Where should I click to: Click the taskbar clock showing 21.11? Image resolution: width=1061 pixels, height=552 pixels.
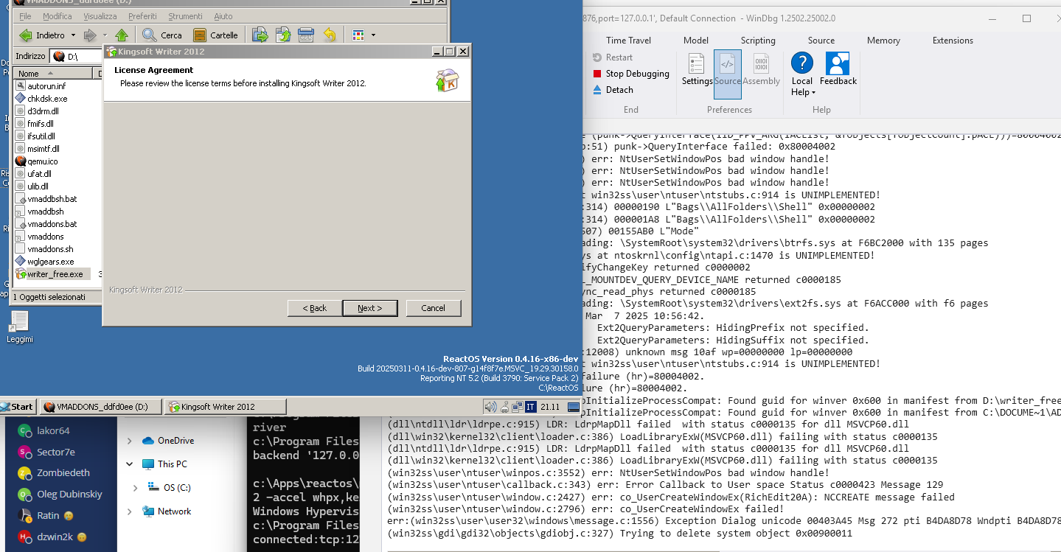click(x=550, y=406)
